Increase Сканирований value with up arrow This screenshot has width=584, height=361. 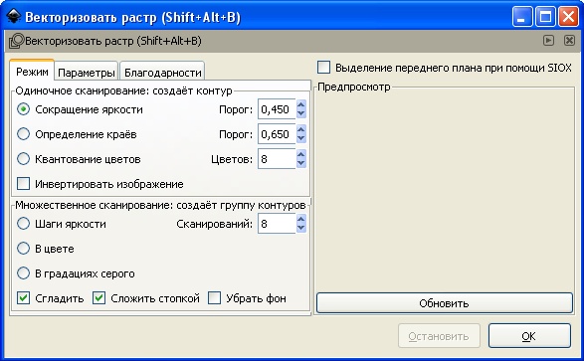(x=300, y=219)
